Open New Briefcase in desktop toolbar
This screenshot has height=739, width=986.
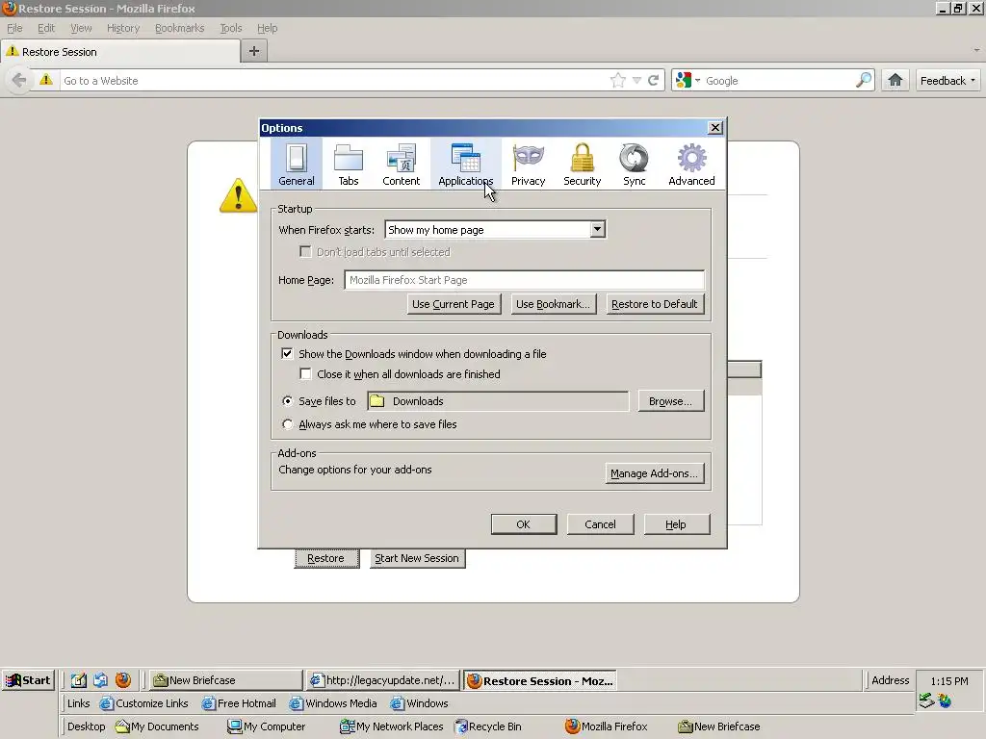tap(719, 726)
